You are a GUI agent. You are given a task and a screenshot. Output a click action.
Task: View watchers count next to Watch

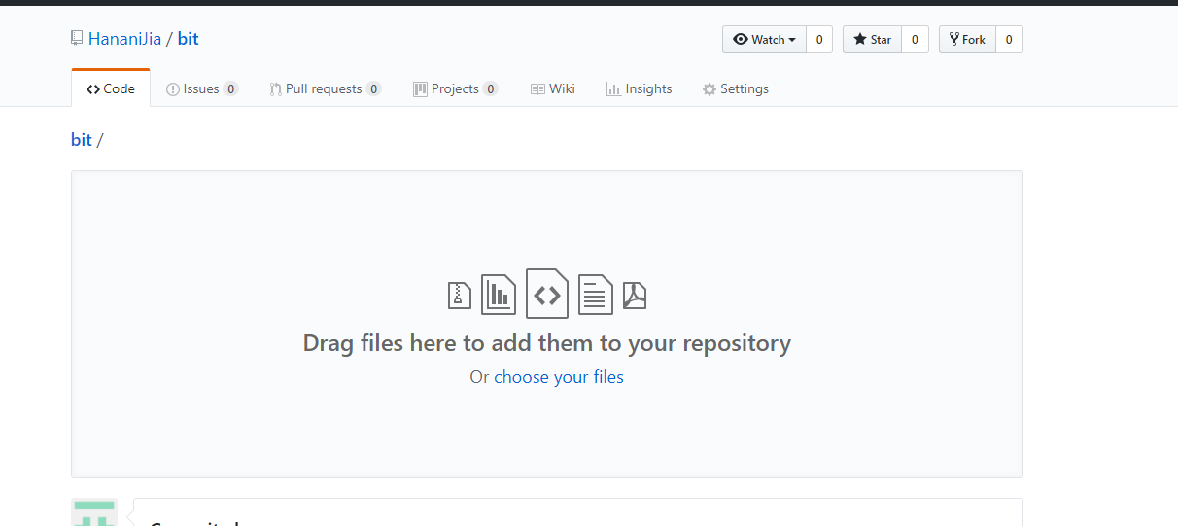click(x=819, y=39)
